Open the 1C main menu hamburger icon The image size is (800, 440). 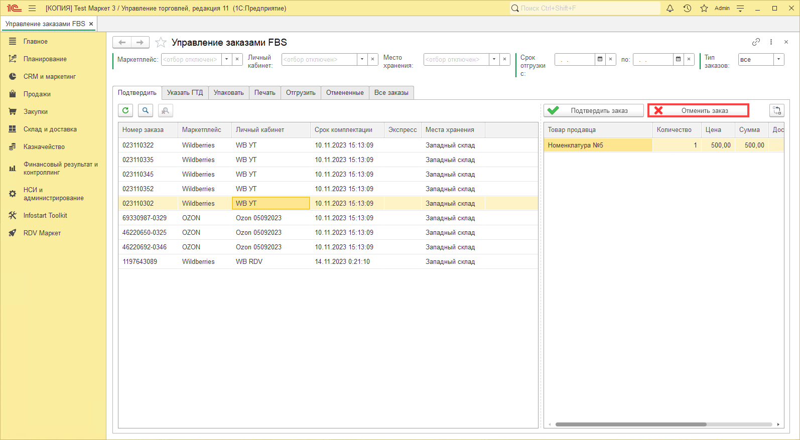32,8
